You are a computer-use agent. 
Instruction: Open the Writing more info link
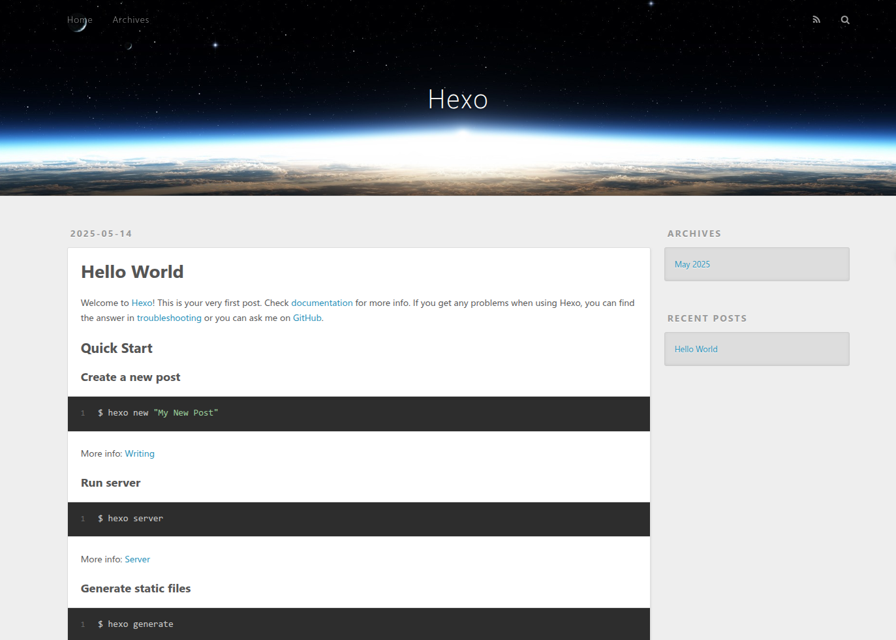click(x=140, y=453)
